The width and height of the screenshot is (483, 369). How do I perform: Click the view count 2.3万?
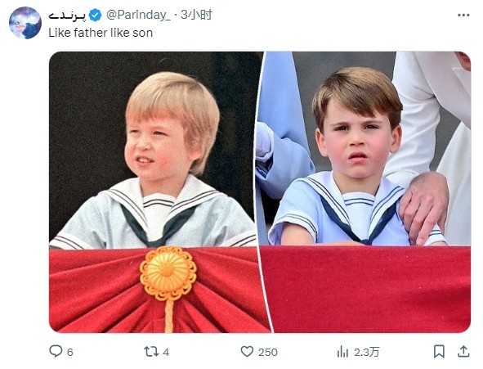367,352
